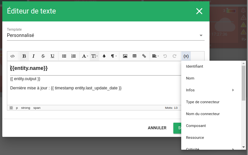Insert a link
This screenshot has width=248, height=155.
coord(144,56)
